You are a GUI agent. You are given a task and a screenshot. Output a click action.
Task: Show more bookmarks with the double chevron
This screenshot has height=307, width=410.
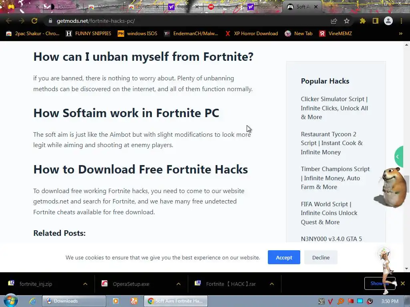(400, 34)
